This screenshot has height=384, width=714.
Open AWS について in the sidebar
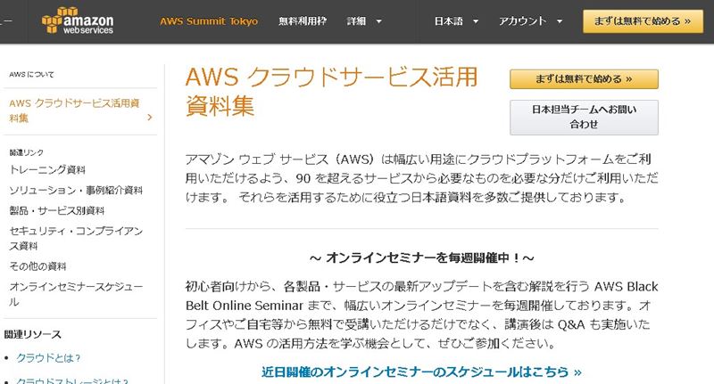point(31,75)
